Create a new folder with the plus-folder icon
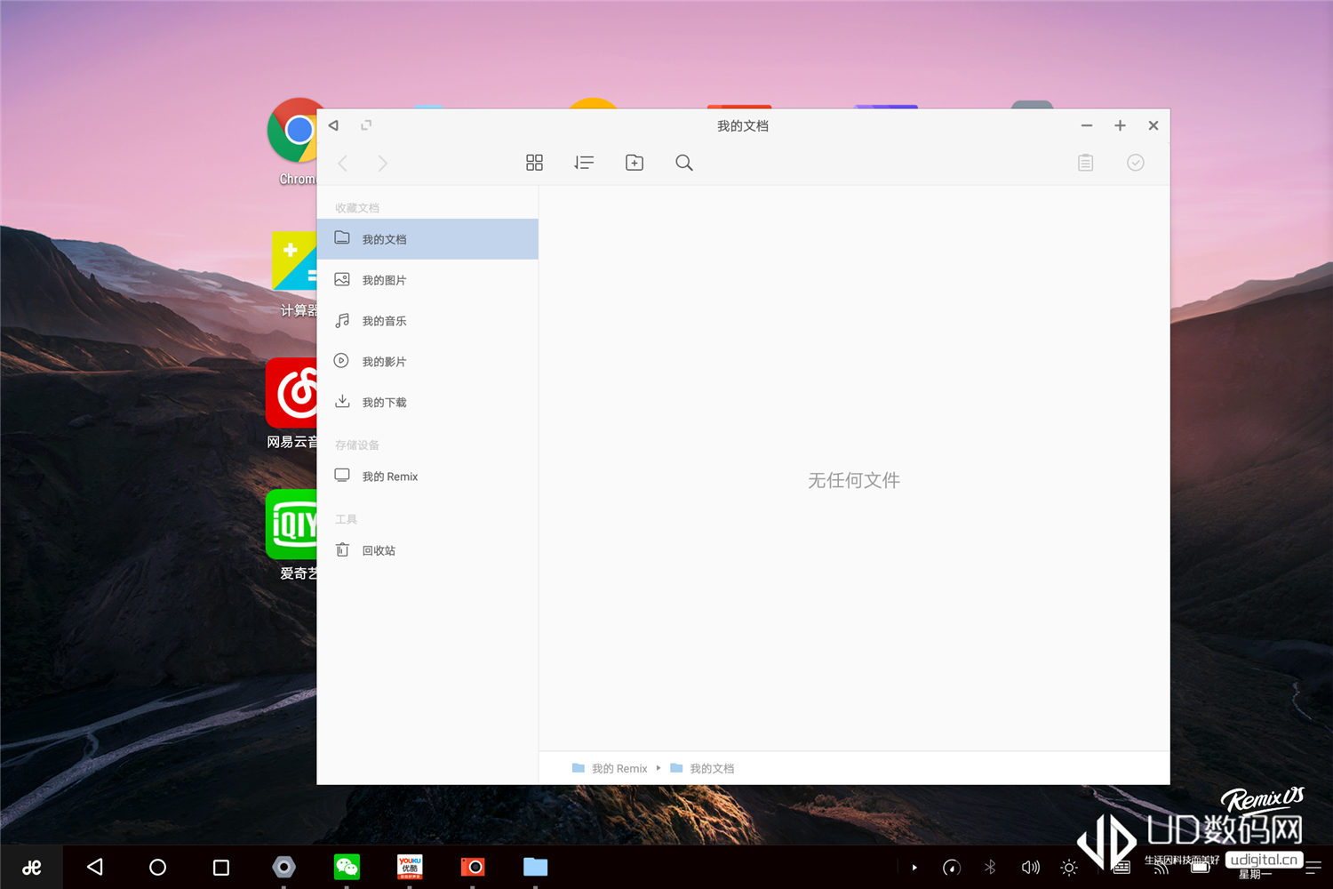 (x=635, y=163)
